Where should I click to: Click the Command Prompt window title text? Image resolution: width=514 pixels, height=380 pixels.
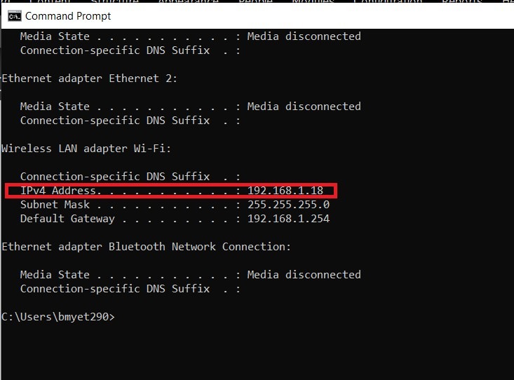click(67, 16)
